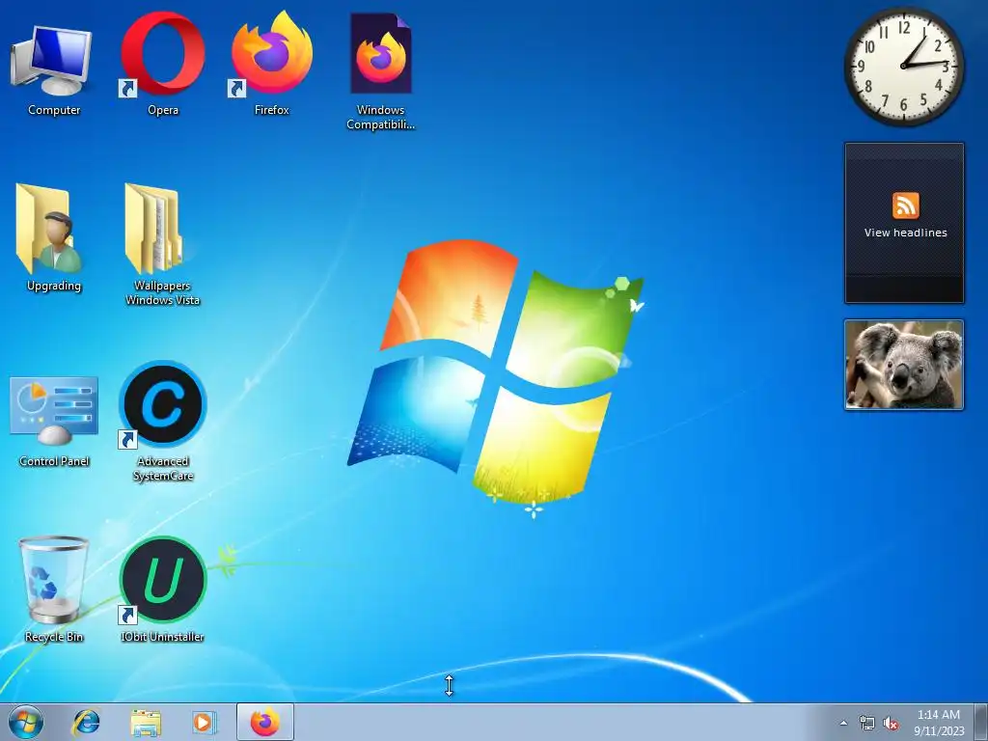Click the analog clock gadget
Image resolution: width=988 pixels, height=741 pixels.
(x=903, y=67)
